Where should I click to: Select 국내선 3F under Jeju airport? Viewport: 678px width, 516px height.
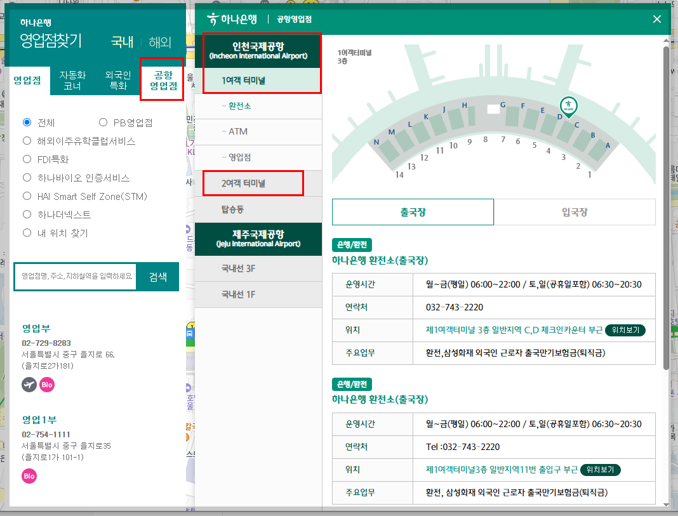[258, 268]
